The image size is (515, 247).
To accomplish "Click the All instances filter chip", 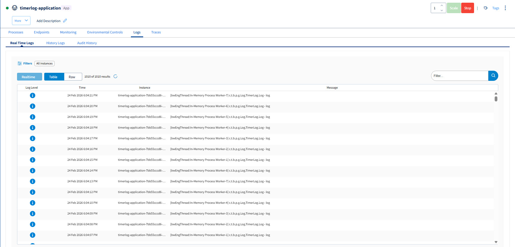I will click(x=45, y=63).
